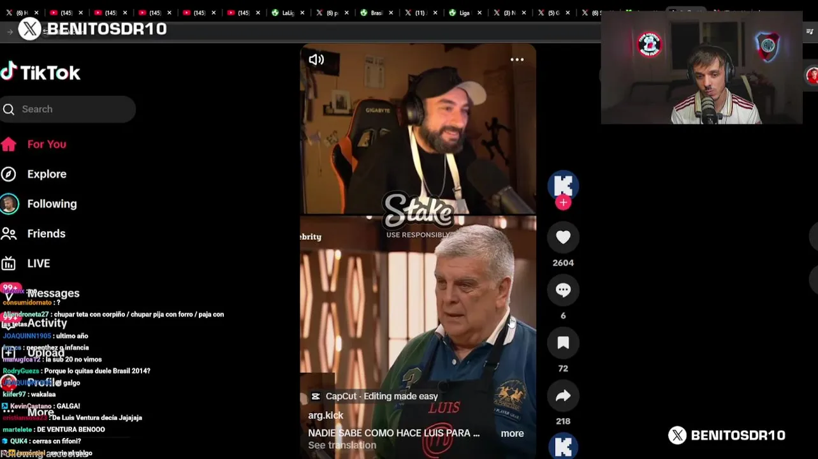Click the Following avatar icon
This screenshot has width=818, height=459.
9,204
